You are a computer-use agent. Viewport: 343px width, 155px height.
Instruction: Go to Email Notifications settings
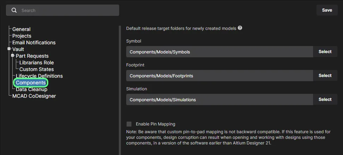34,43
